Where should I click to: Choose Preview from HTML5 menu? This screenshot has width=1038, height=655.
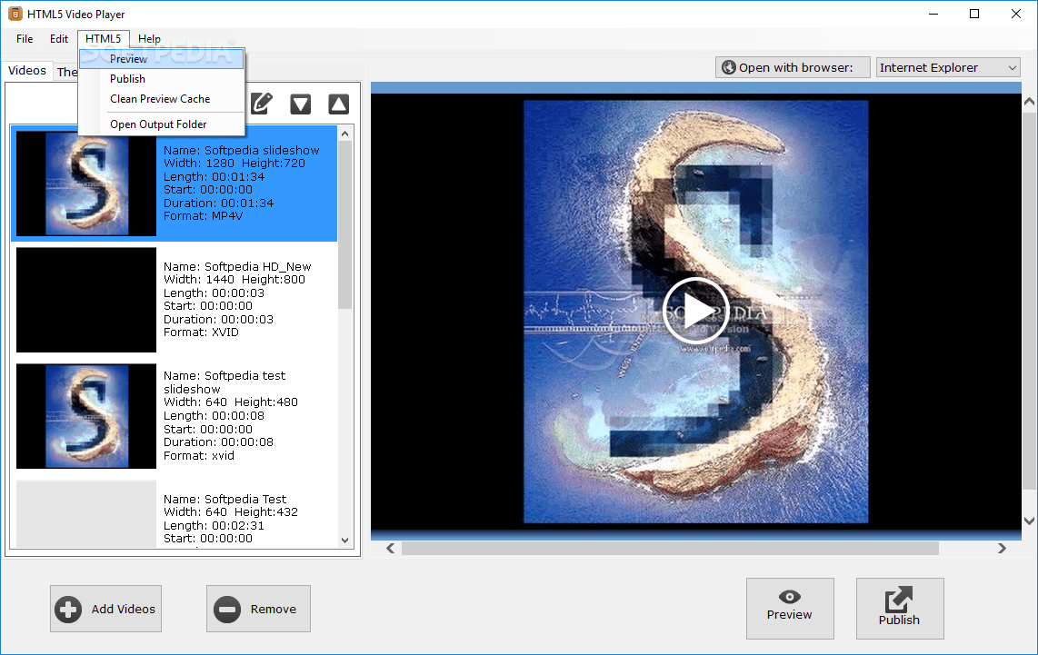tap(162, 59)
